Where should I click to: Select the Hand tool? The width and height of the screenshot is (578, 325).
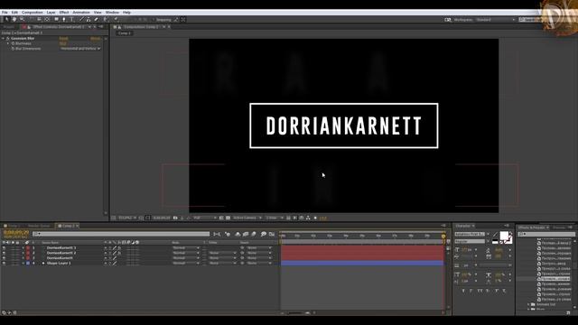coord(14,19)
